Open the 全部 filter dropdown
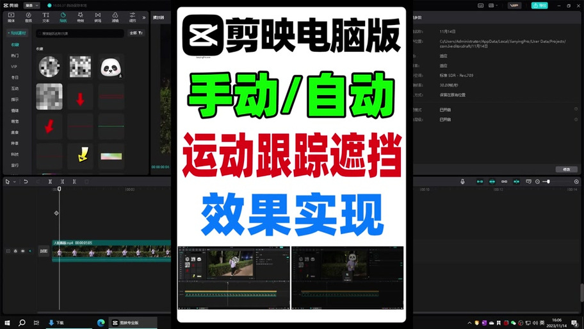Screen dimensions: 584x329 point(136,33)
